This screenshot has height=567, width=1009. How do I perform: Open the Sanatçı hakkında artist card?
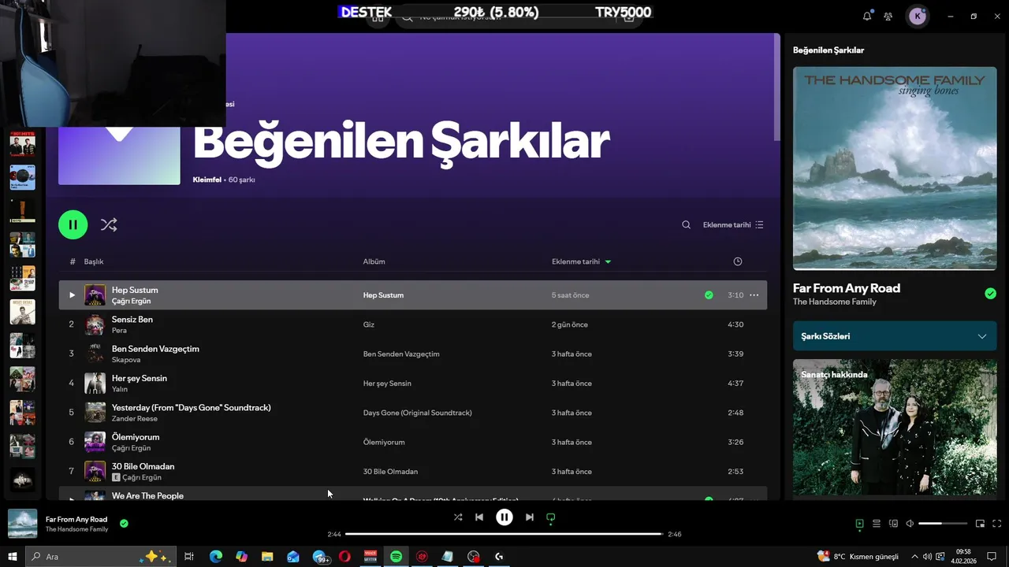click(x=895, y=428)
